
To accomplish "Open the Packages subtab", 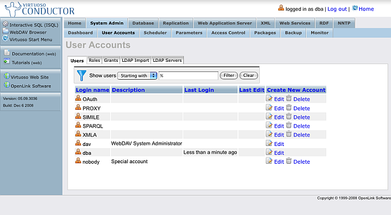I will click(265, 33).
